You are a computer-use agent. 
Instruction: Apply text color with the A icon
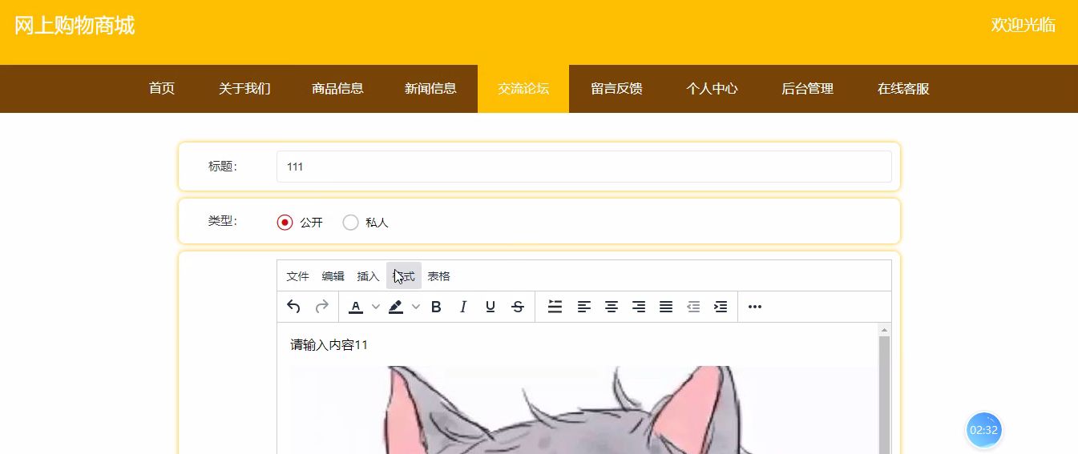pos(356,307)
